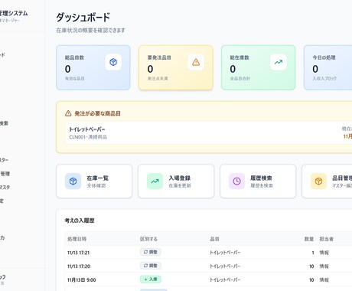Click the warning triangle icon in the 要発注品目 card
352x291 pixels.
coord(196,62)
